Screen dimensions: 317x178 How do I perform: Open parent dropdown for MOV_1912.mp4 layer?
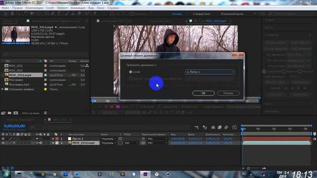click(x=158, y=143)
